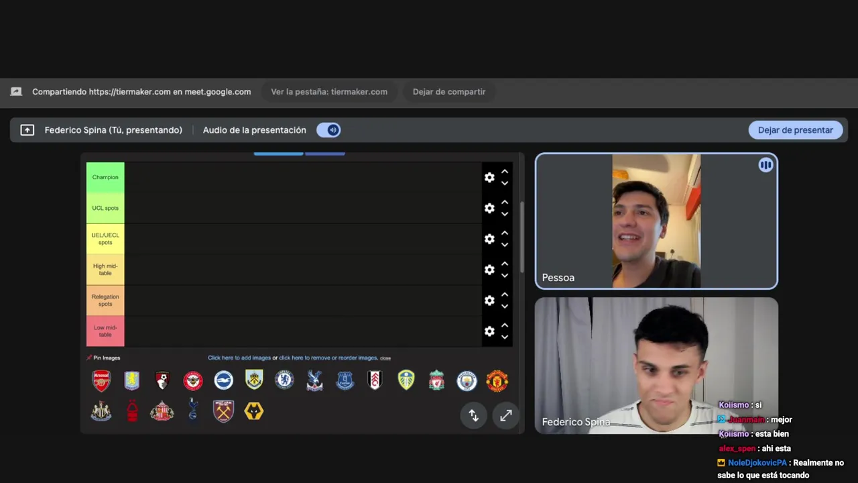
Task: Choose the Nottingham Forest tree crest
Action: coord(132,411)
